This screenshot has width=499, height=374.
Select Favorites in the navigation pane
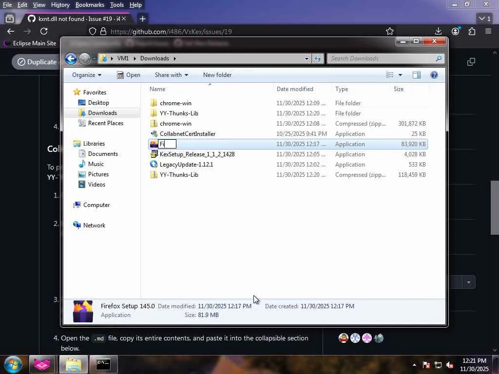click(x=95, y=93)
